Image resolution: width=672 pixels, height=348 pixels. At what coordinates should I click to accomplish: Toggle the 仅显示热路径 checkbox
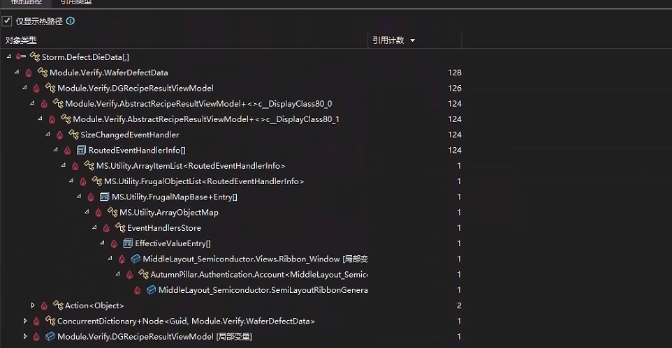[7, 21]
